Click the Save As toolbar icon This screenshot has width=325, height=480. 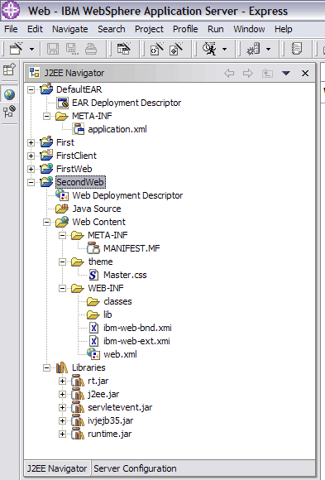tap(72, 49)
